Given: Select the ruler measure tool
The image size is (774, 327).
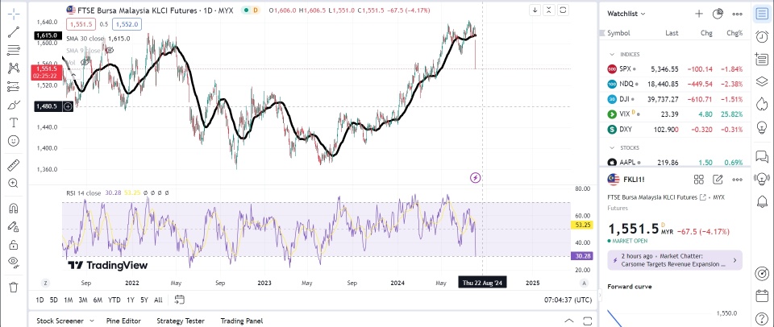Looking at the screenshot, I should [14, 165].
